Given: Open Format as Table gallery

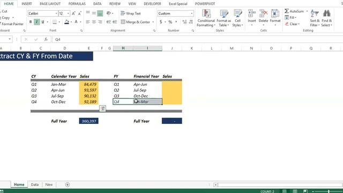Looking at the screenshot, I should coord(224,18).
